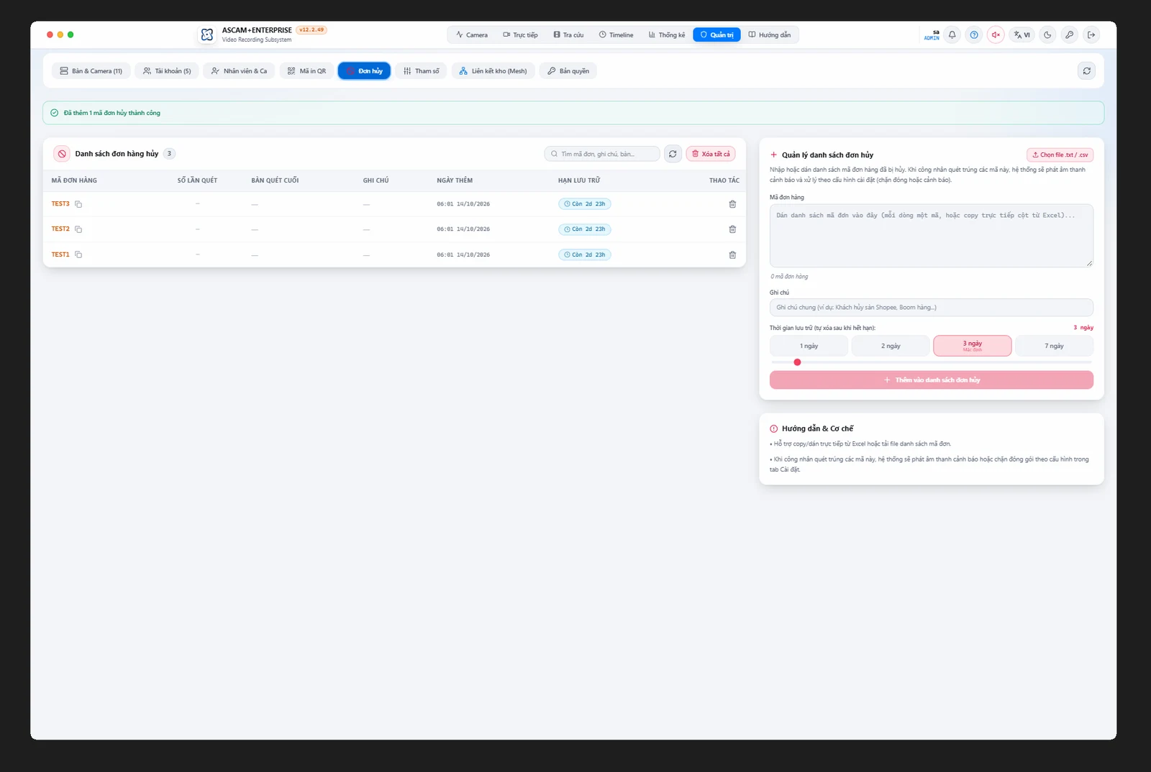1151x772 pixels.
Task: Copy the TEST1 order code
Action: pos(78,254)
